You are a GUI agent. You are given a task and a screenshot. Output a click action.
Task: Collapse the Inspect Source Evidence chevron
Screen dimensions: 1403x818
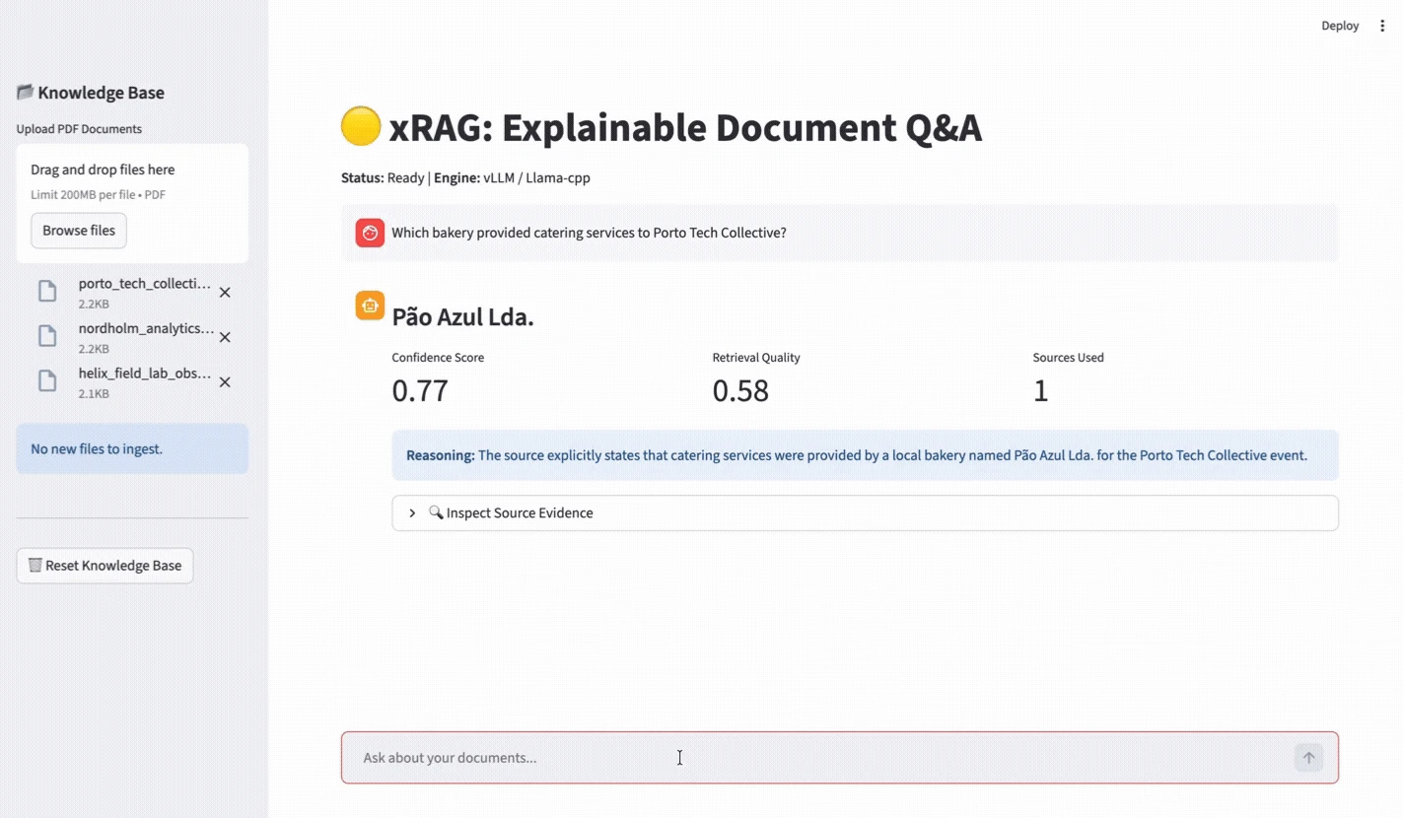412,512
